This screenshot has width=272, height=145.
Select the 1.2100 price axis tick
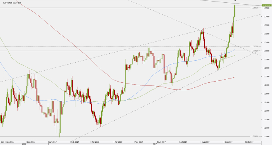pos(267,128)
